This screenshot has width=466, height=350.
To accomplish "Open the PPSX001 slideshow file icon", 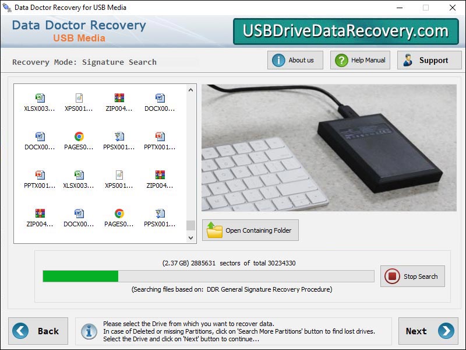I will click(x=119, y=136).
